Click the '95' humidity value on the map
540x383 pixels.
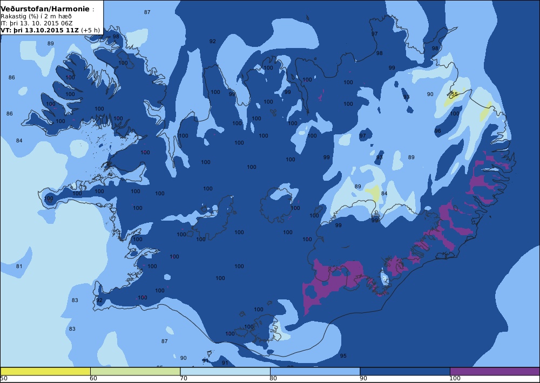point(343,356)
